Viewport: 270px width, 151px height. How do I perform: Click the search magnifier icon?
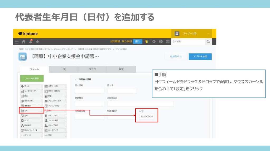tap(208, 42)
